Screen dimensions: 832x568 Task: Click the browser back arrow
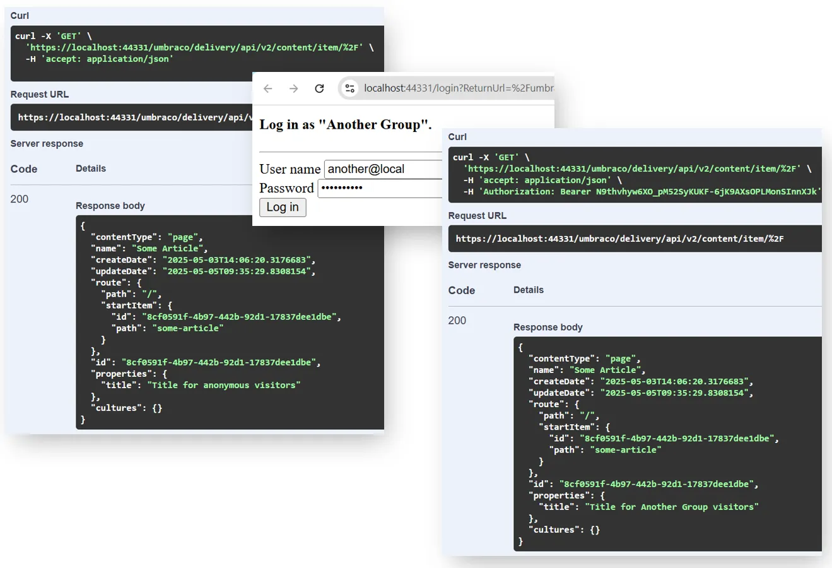[x=268, y=88]
